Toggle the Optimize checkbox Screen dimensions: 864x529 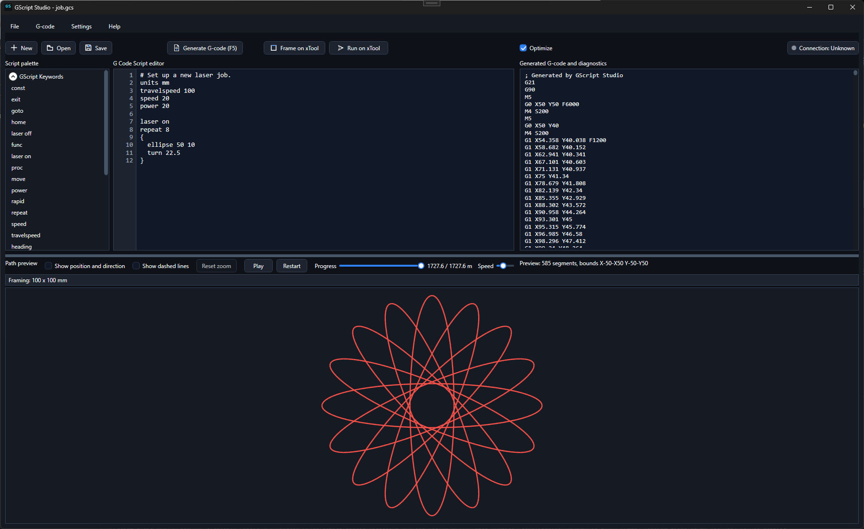point(523,48)
